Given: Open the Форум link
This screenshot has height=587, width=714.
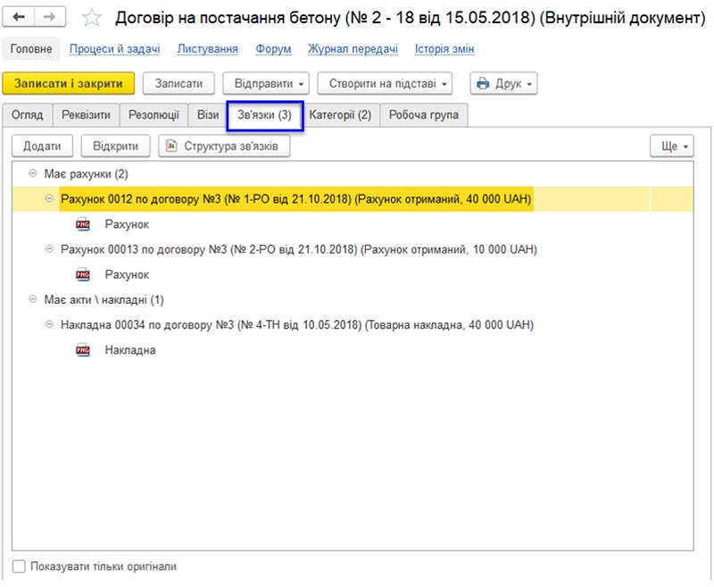Looking at the screenshot, I should (x=273, y=49).
